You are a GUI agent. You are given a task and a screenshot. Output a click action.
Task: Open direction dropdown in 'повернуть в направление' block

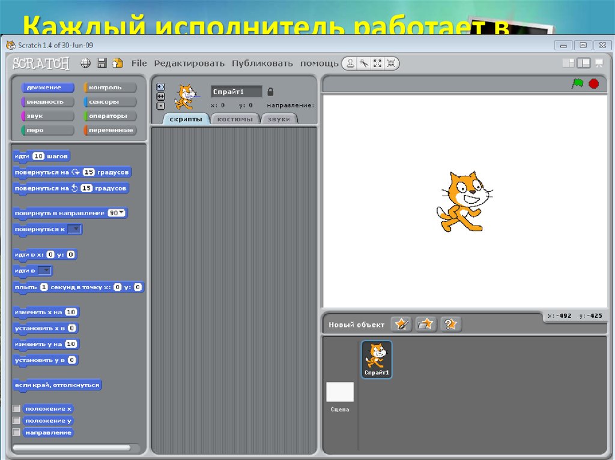click(x=121, y=213)
